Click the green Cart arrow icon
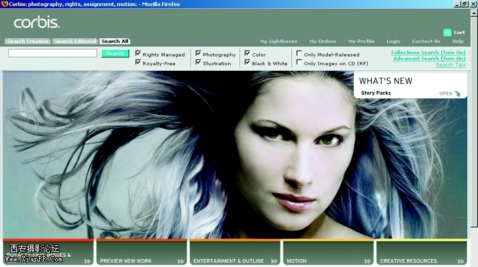Viewport: 478px width, 267px height. pos(447,33)
